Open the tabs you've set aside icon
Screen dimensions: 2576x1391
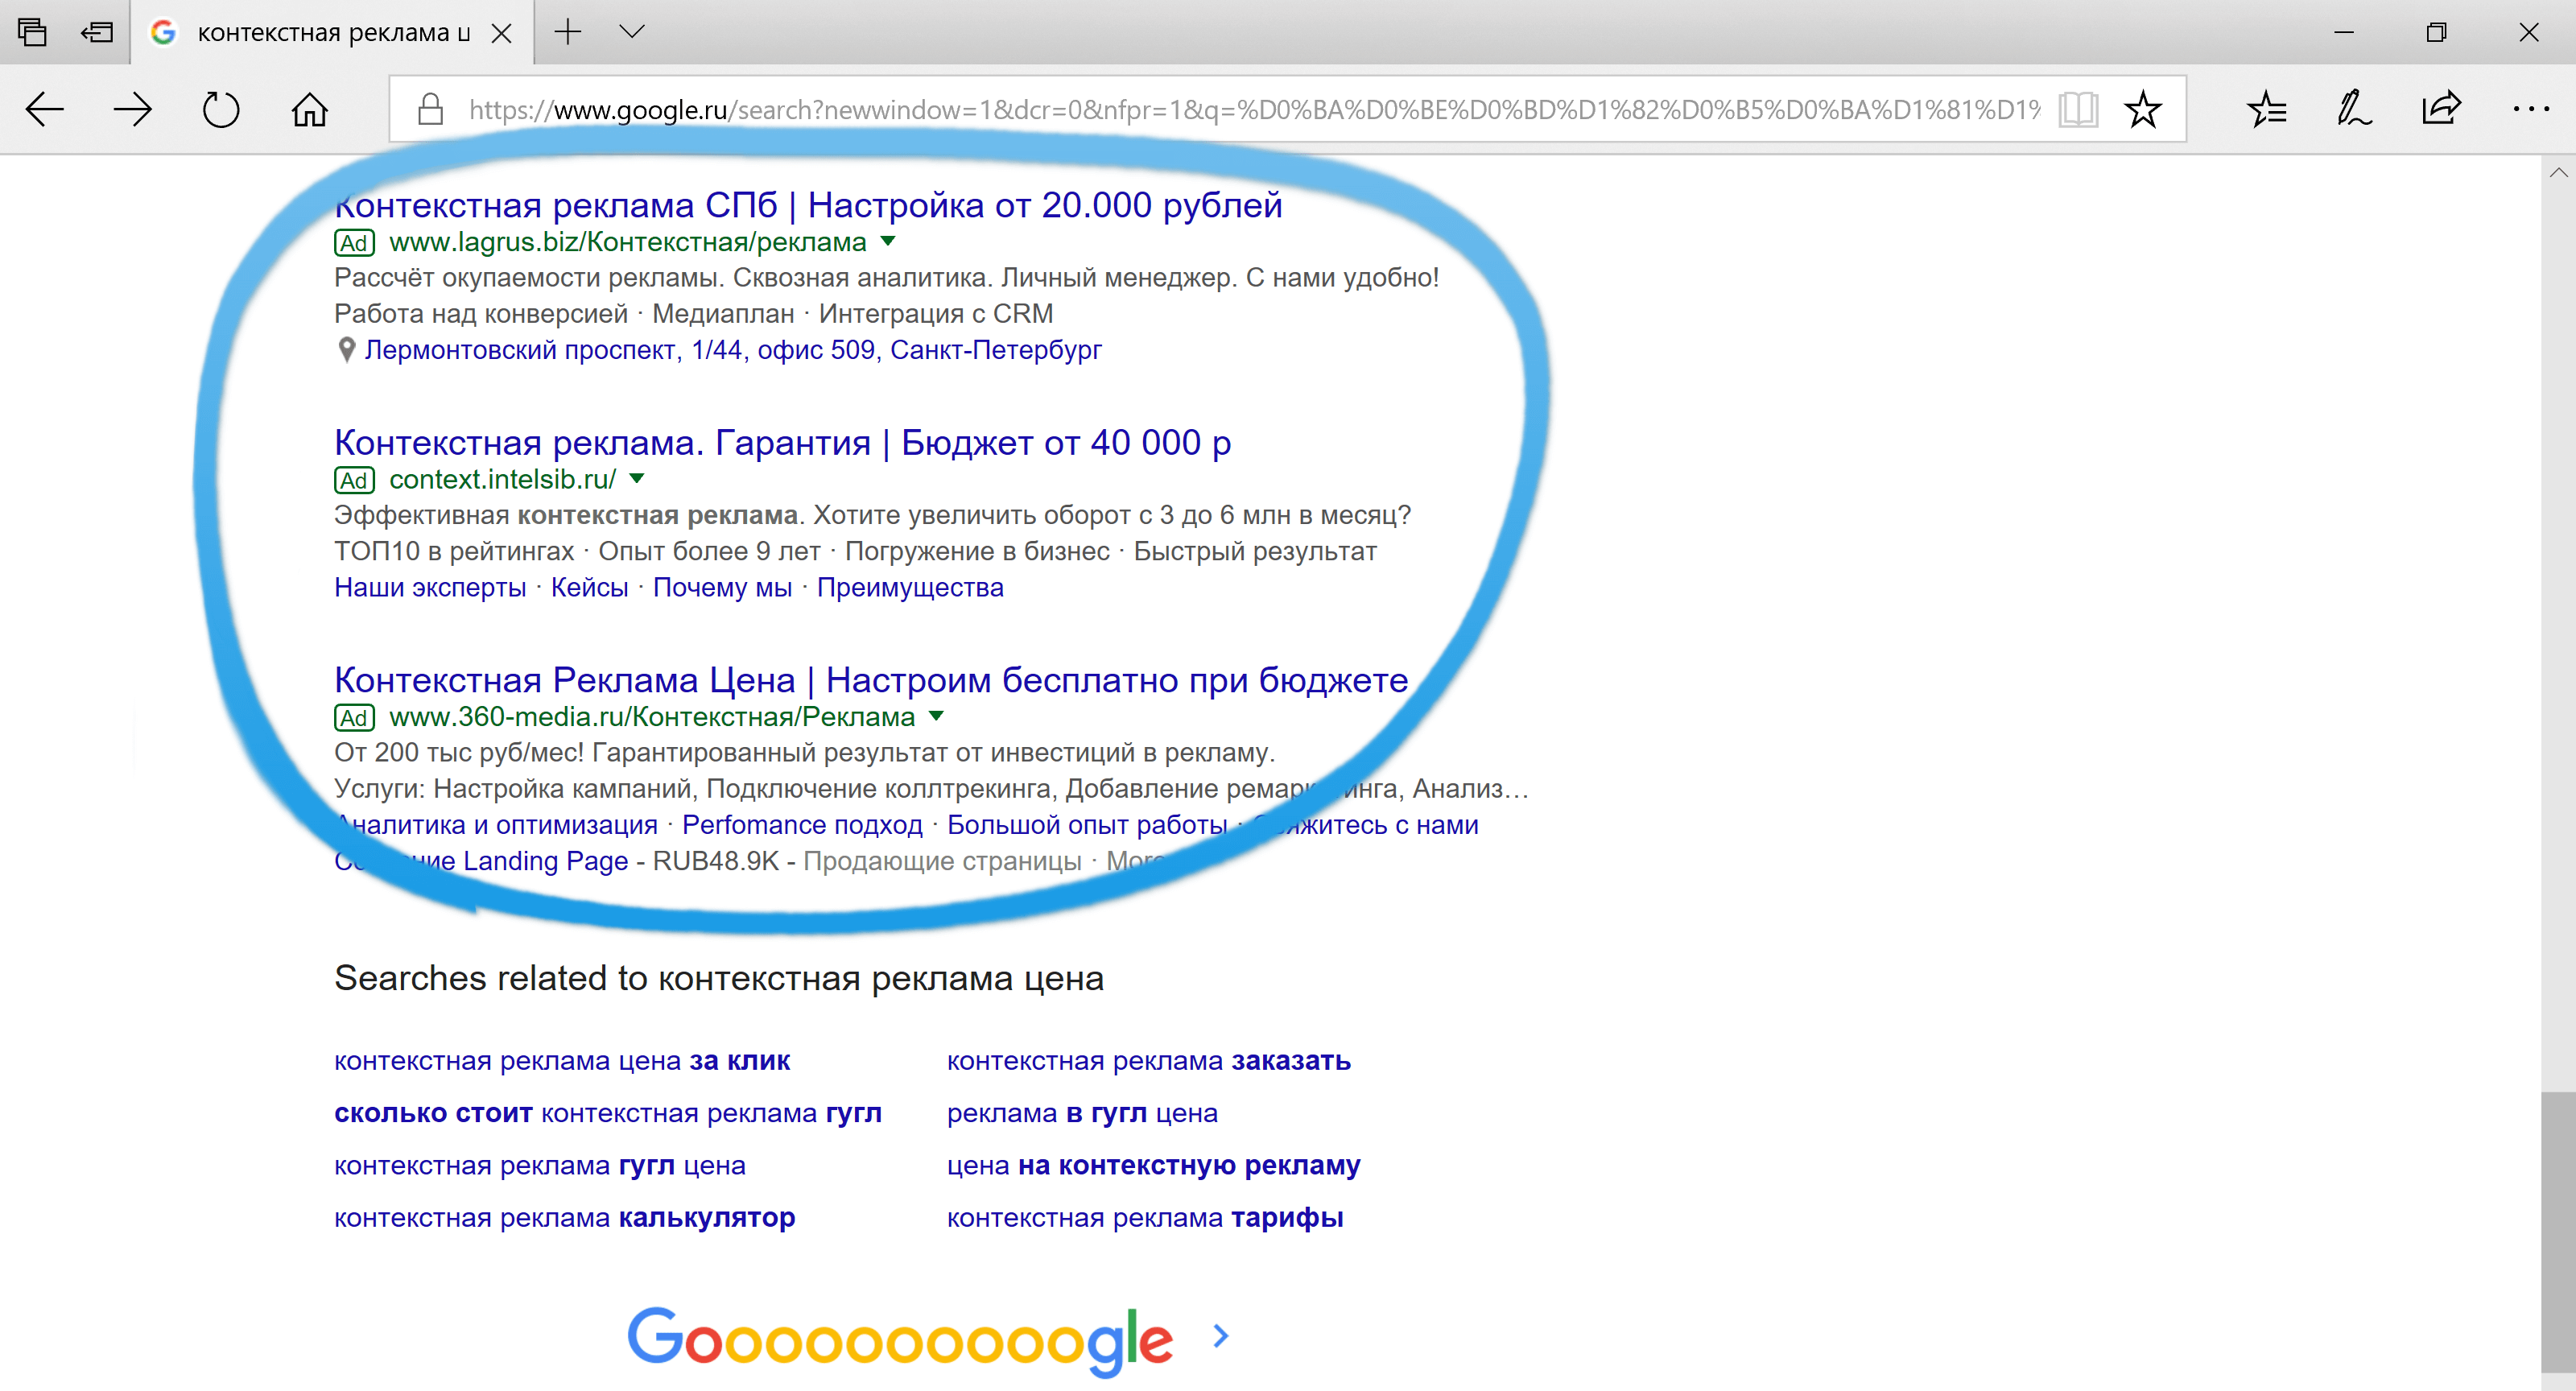[x=32, y=32]
